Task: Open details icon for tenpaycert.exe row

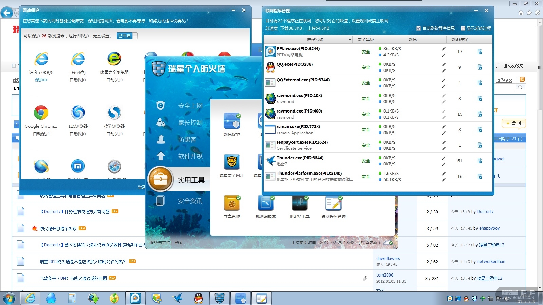Action: point(480,145)
